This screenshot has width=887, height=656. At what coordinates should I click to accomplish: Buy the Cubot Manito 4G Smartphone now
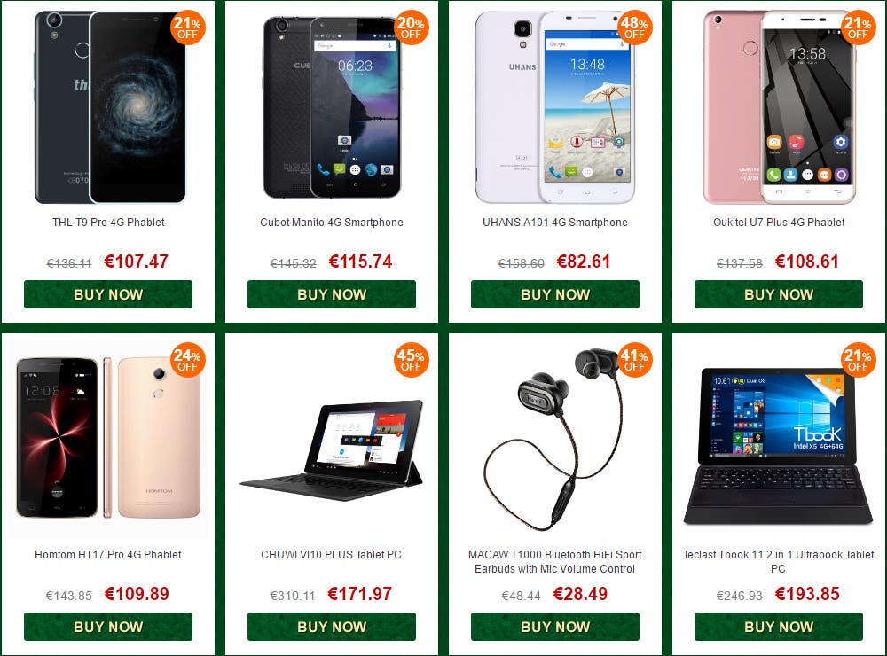point(332,294)
